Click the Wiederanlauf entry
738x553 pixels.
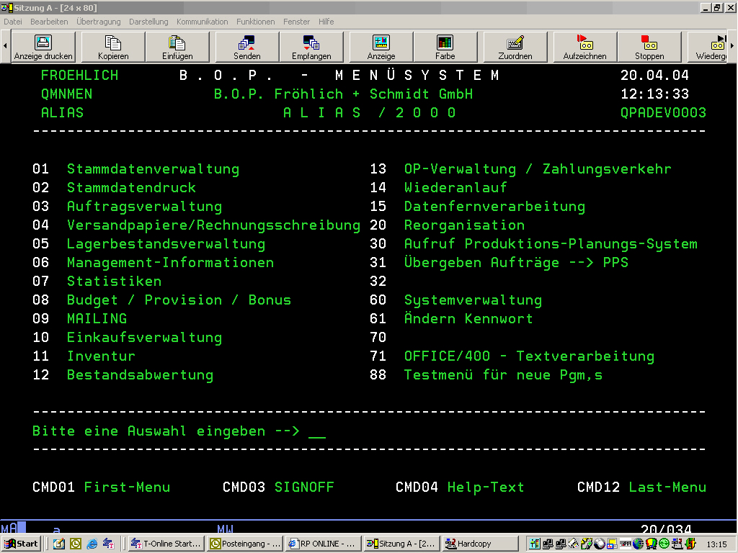[455, 188]
